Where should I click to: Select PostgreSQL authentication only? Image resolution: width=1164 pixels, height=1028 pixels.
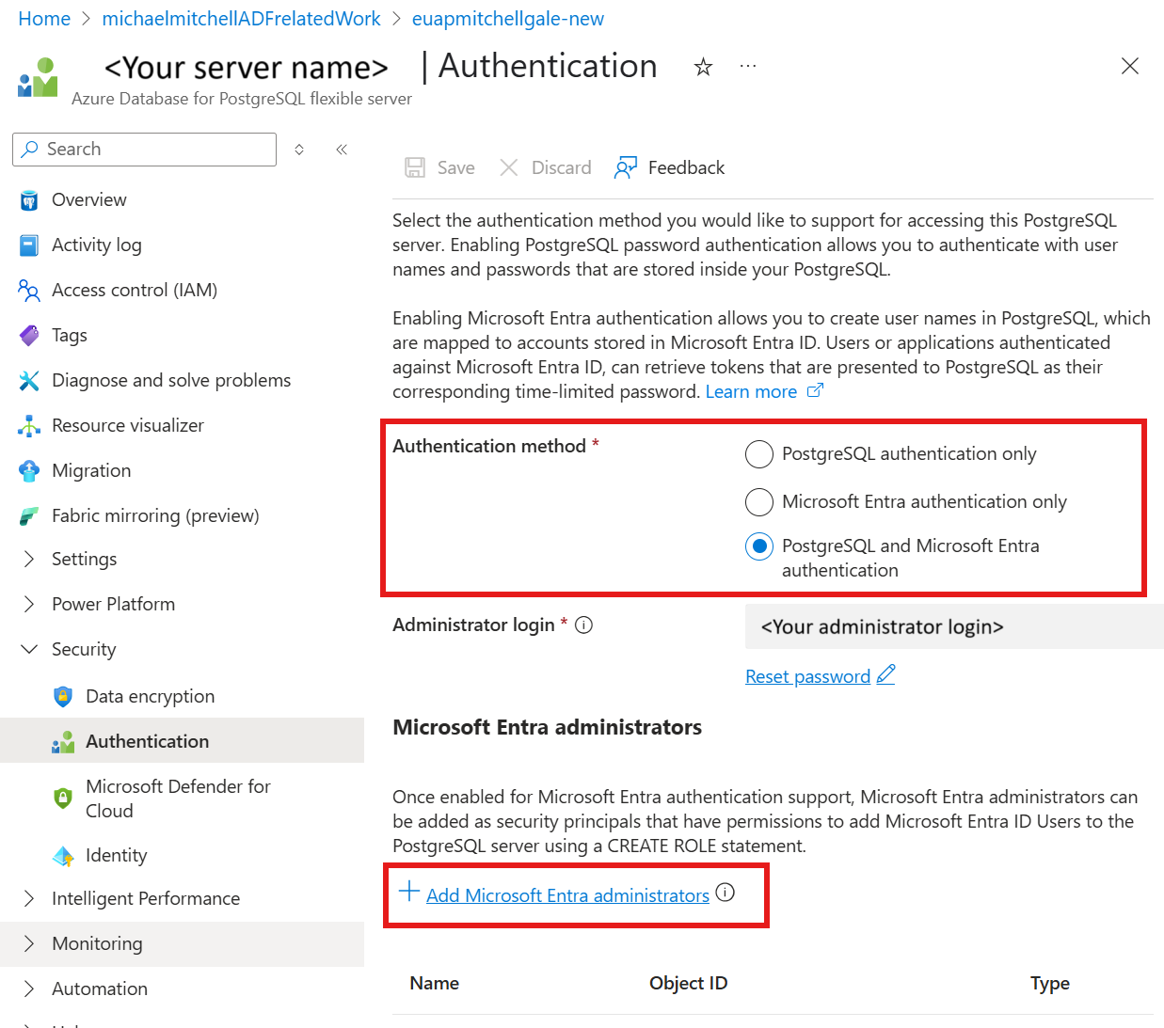click(759, 454)
